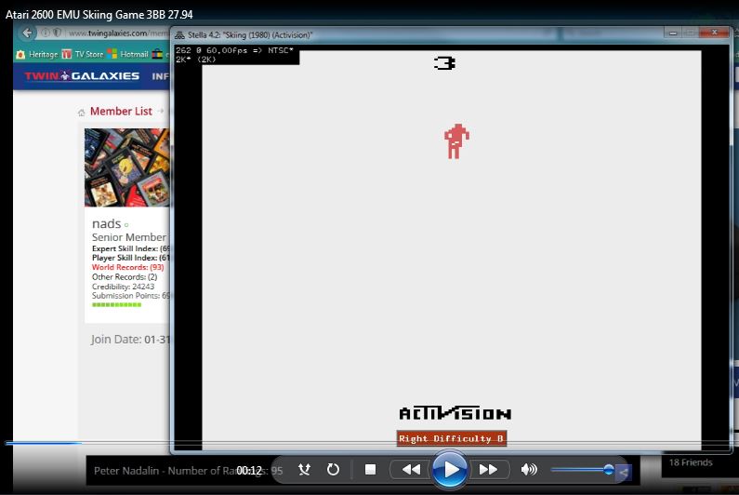The image size is (739, 495).
Task: Click the 'Atari 2600 EMU Skiing Game' video title
Action: pos(99,15)
